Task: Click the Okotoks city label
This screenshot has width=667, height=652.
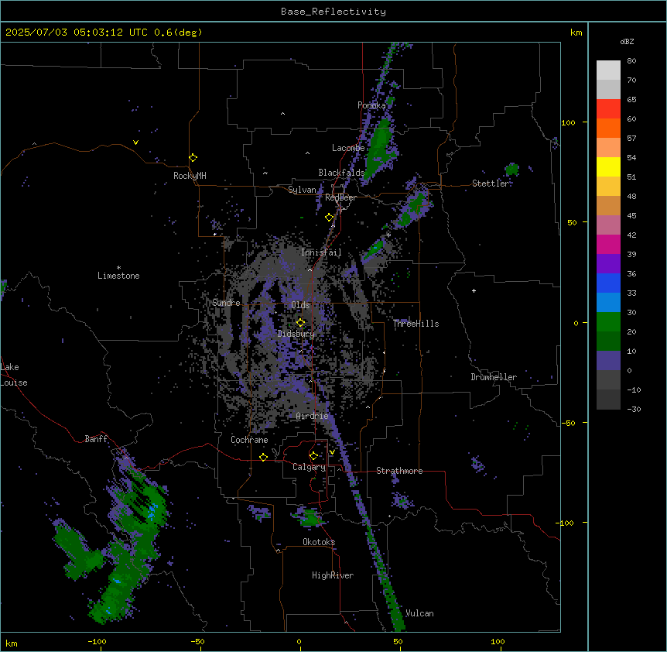Action: (319, 542)
